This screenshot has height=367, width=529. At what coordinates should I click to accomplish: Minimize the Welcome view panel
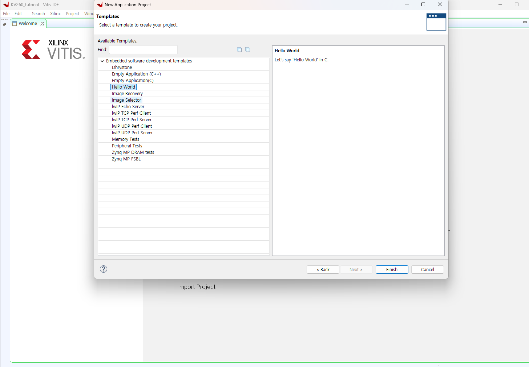(525, 22)
